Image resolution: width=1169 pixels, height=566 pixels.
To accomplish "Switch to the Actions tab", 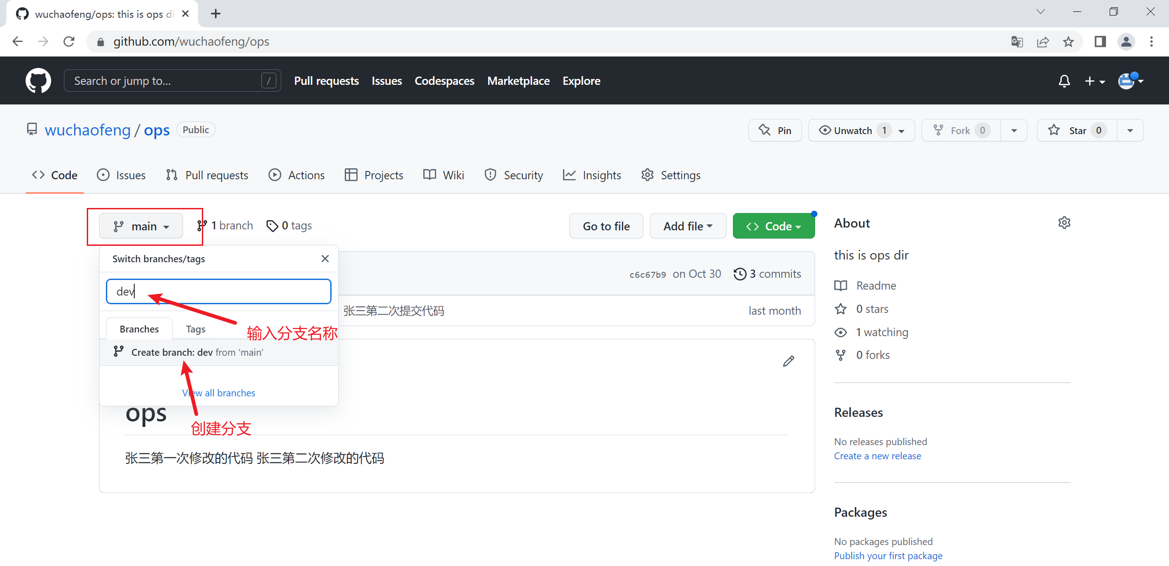I will pos(297,175).
